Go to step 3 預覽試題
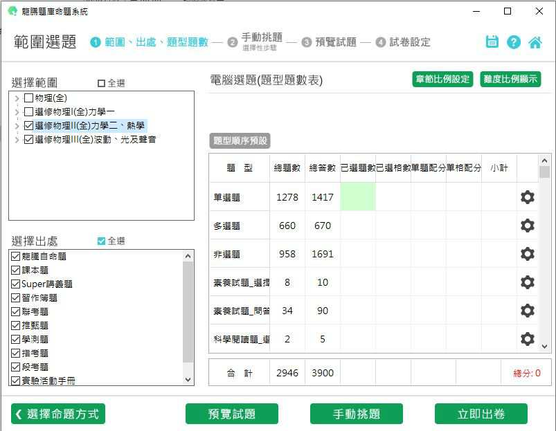This screenshot has width=556, height=431. 329,42
